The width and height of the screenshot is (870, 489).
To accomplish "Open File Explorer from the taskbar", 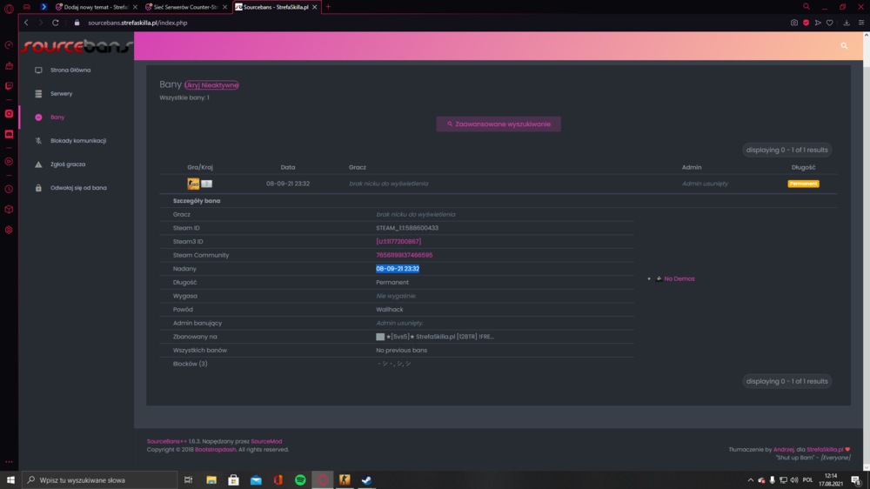I will tap(211, 480).
